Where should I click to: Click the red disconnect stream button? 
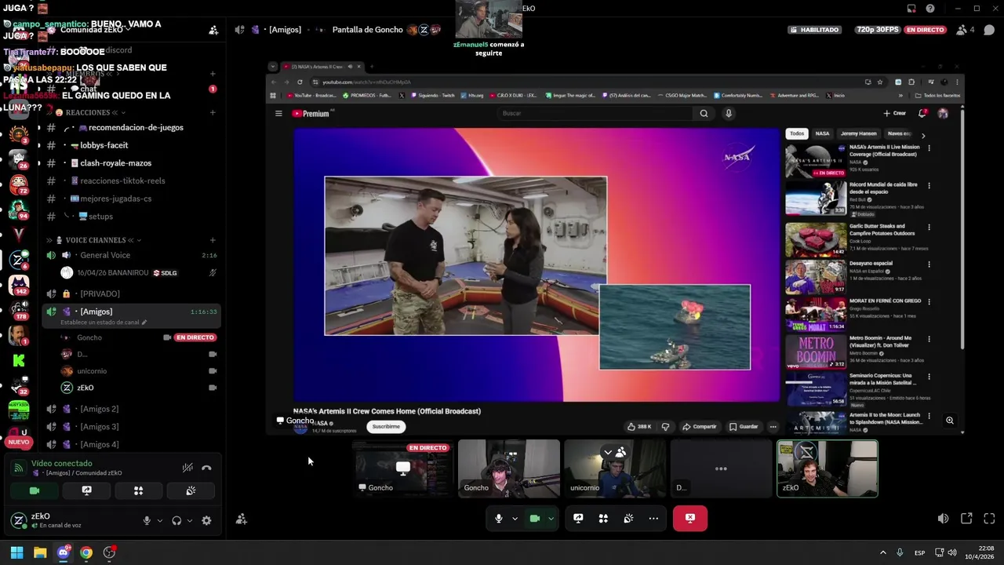690,518
